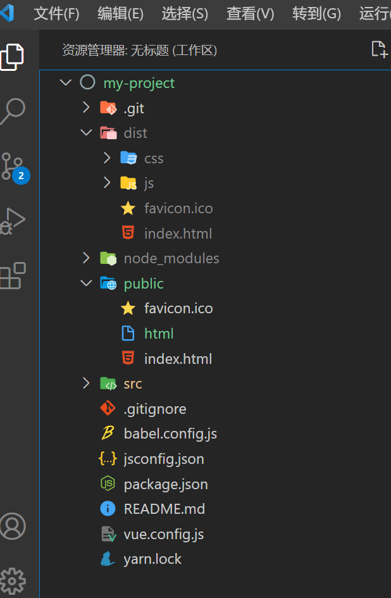Image resolution: width=391 pixels, height=598 pixels.
Task: Open the Explorer view in activity bar
Action: pyautogui.click(x=13, y=56)
